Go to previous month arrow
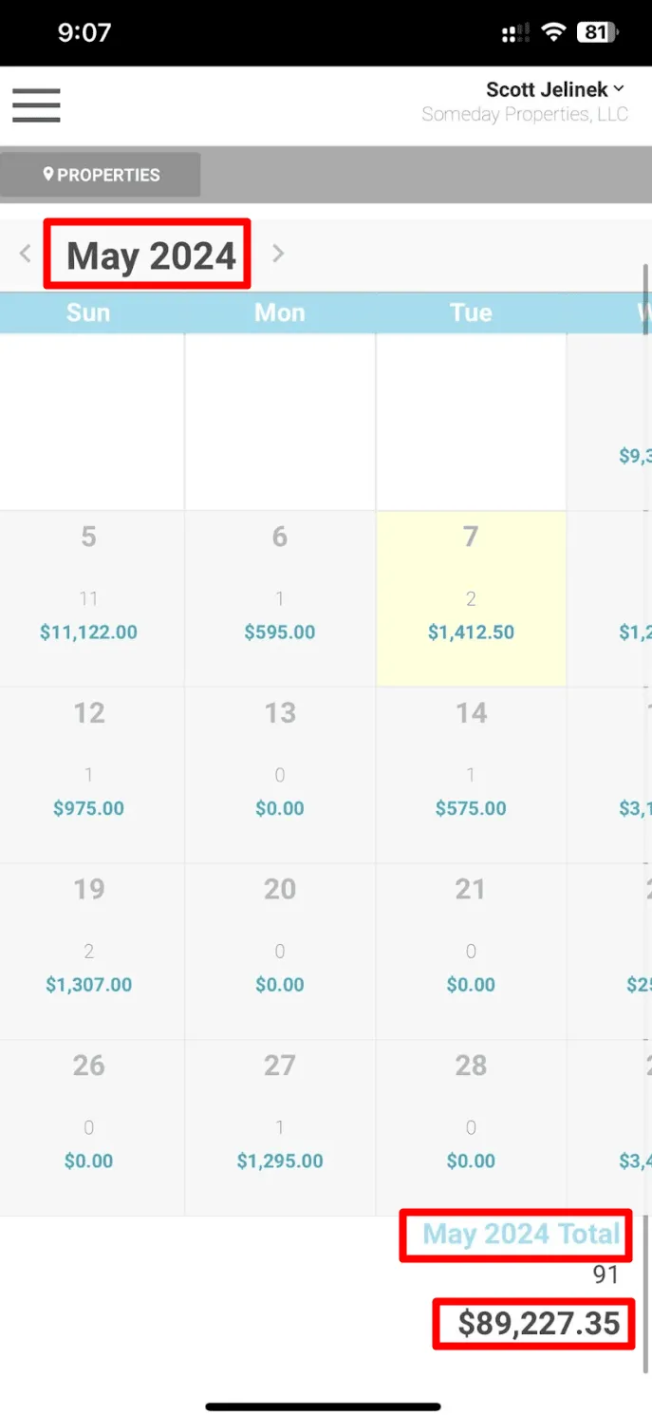652x1416 pixels. [x=26, y=254]
